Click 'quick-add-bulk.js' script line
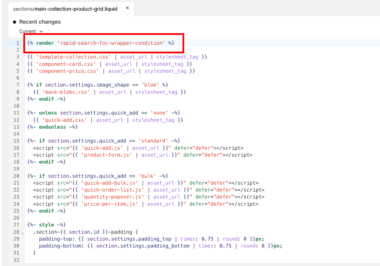The width and height of the screenshot is (380, 266). pyautogui.click(x=146, y=183)
